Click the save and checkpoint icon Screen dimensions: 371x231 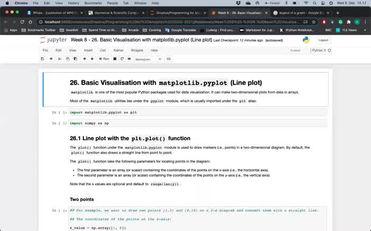click(x=42, y=59)
